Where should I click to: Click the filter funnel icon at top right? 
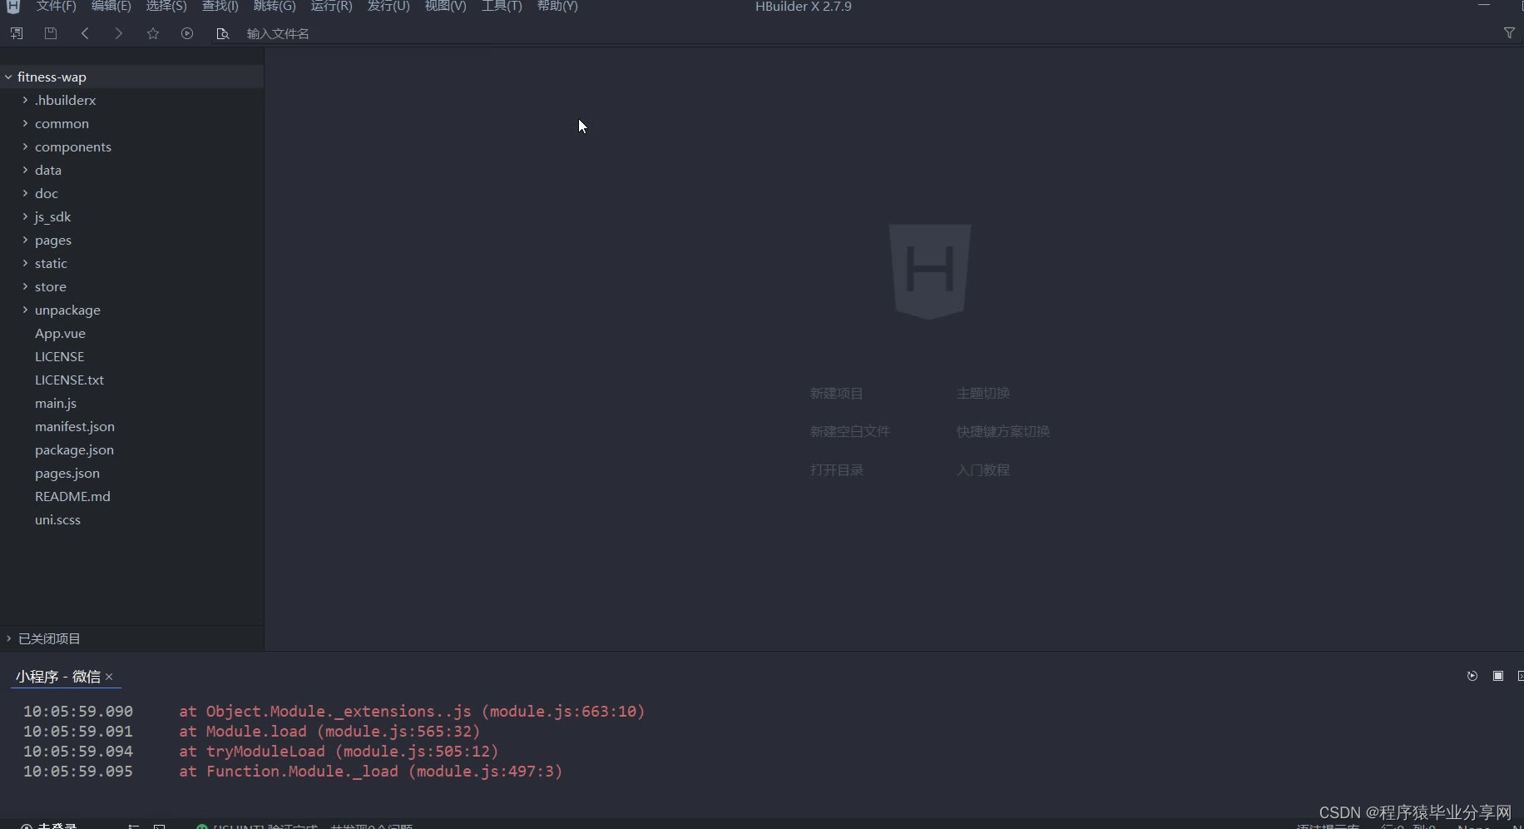click(1509, 33)
